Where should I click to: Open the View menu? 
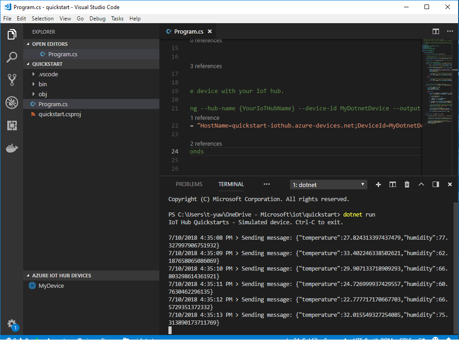65,19
